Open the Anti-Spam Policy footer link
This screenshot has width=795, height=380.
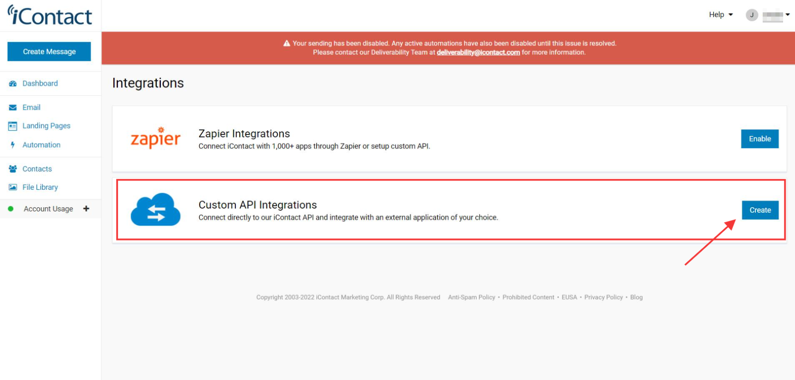pos(472,297)
